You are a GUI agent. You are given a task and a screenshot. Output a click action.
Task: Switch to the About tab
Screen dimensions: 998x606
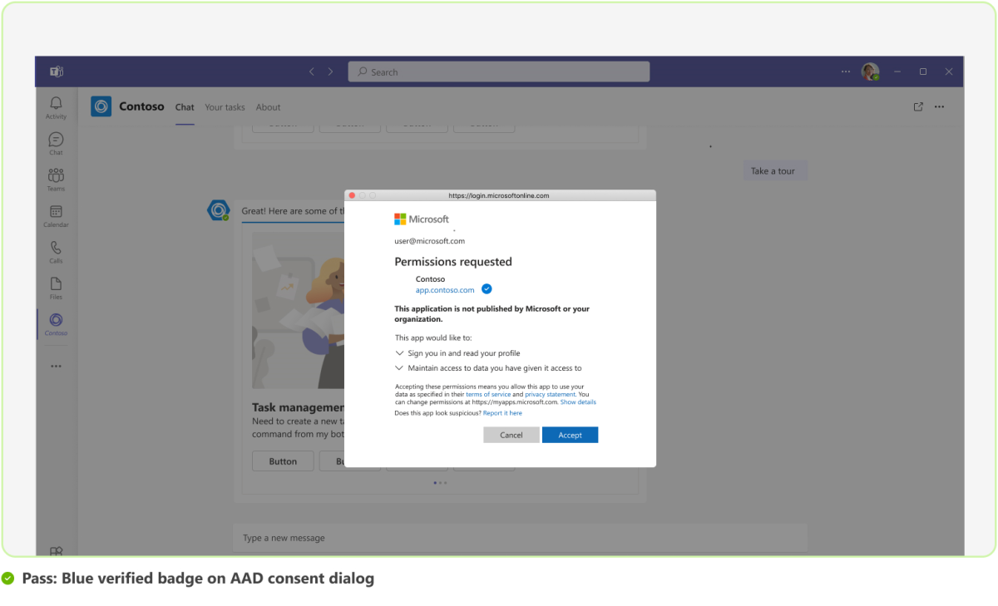pos(268,107)
